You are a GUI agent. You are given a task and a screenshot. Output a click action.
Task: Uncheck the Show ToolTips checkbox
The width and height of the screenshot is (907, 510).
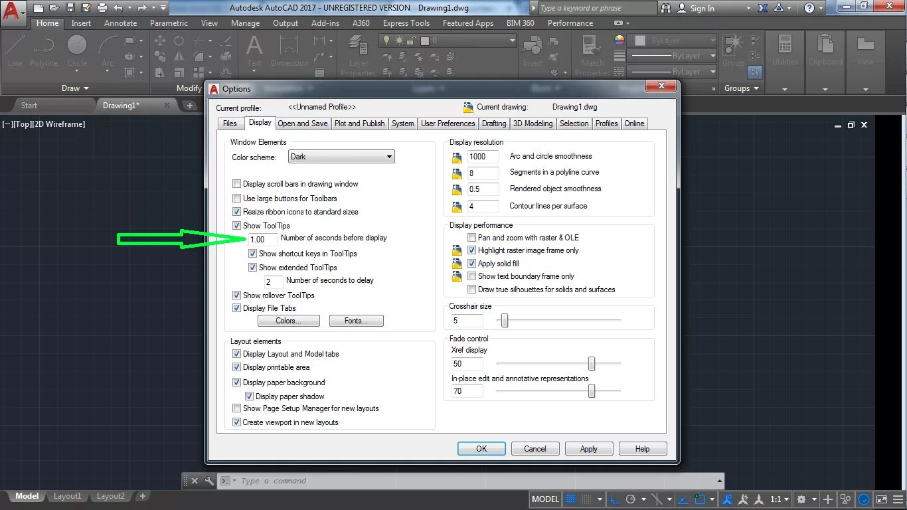pyautogui.click(x=237, y=226)
